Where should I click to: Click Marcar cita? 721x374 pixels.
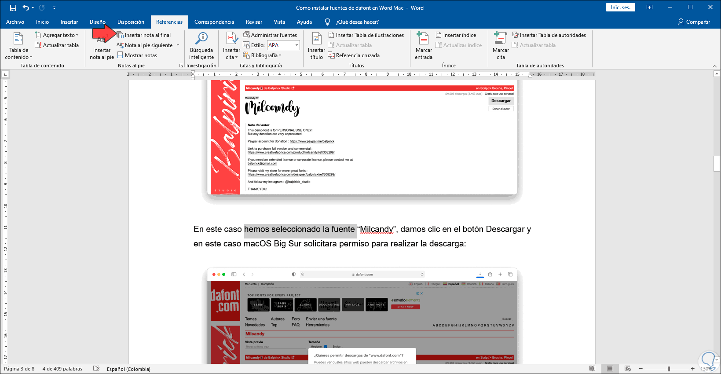pos(501,46)
